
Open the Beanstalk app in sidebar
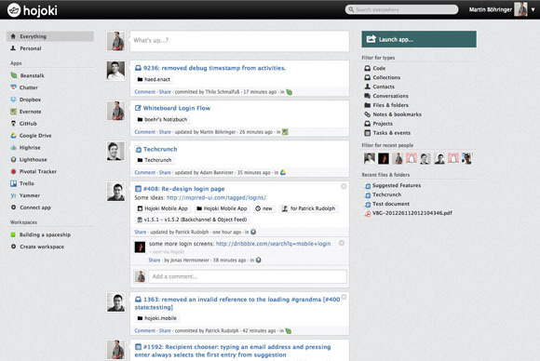tap(28, 75)
